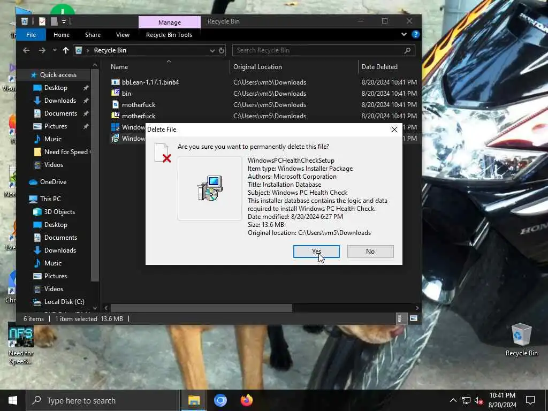Open Quick access in navigation pane
This screenshot has height=411, width=548.
pos(58,75)
